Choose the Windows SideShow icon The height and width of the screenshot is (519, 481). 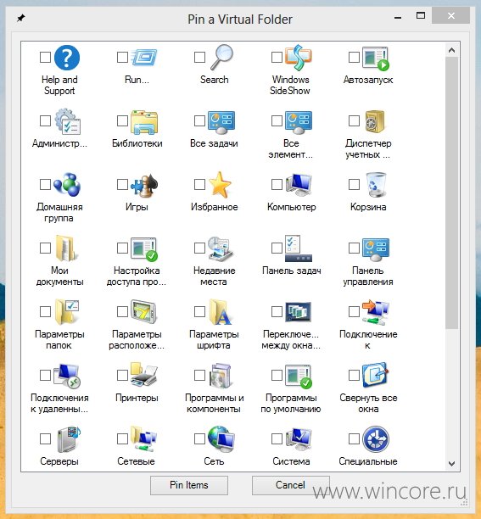click(x=299, y=58)
